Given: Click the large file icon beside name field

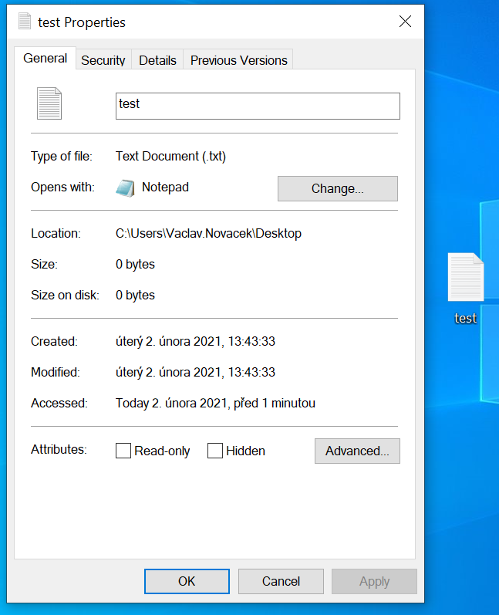Looking at the screenshot, I should tap(49, 103).
